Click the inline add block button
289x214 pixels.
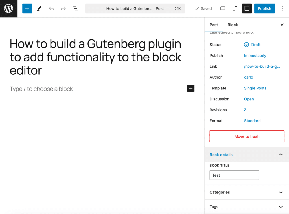click(x=191, y=88)
